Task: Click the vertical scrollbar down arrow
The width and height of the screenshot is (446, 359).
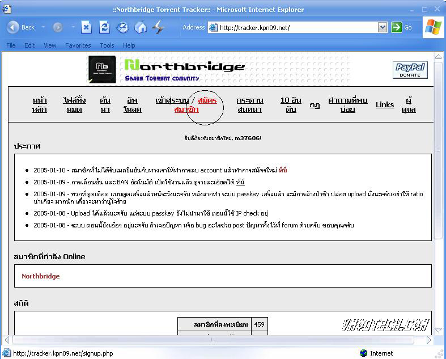Action: [x=438, y=330]
